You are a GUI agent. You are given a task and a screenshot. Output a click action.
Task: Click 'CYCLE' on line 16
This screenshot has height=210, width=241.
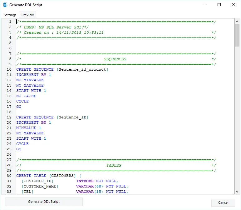click(x=22, y=101)
